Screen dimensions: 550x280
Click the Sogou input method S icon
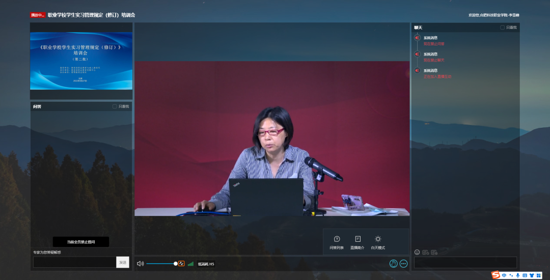[496, 275]
